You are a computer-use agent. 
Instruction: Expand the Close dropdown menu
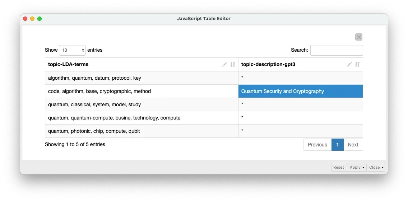[376, 167]
